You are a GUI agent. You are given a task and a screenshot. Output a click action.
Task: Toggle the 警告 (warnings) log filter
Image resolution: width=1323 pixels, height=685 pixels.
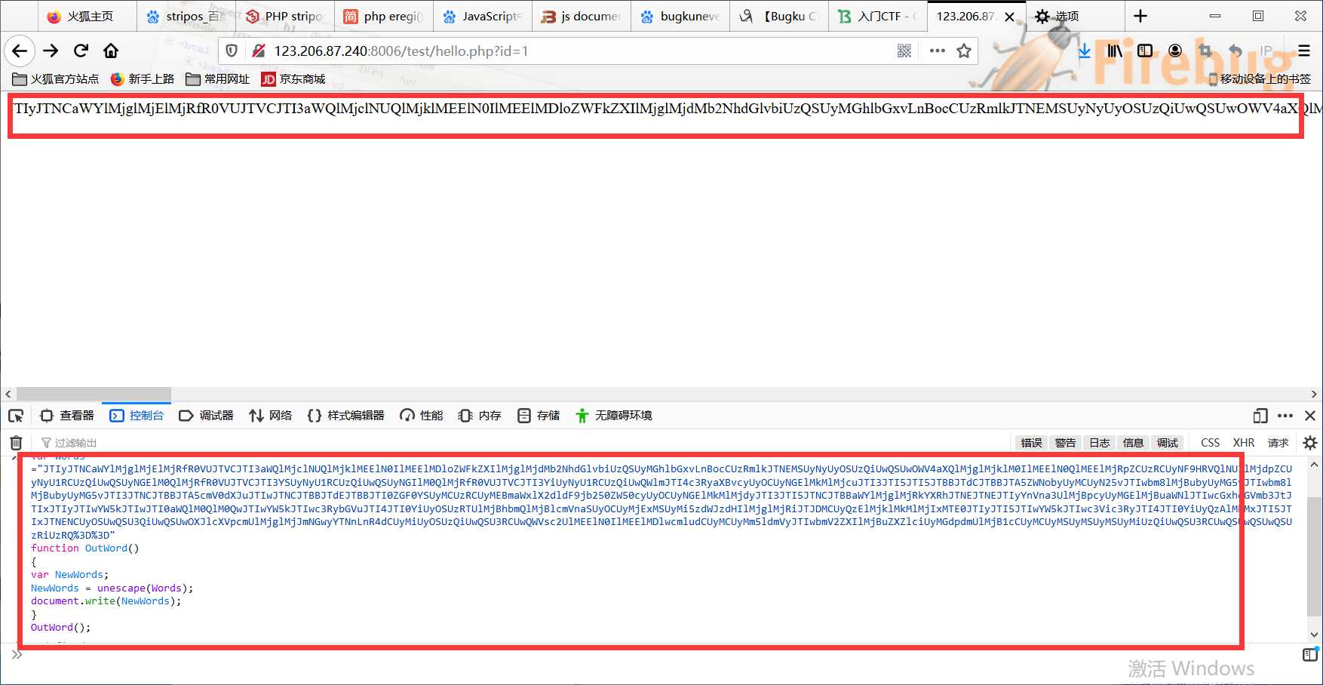(1065, 443)
